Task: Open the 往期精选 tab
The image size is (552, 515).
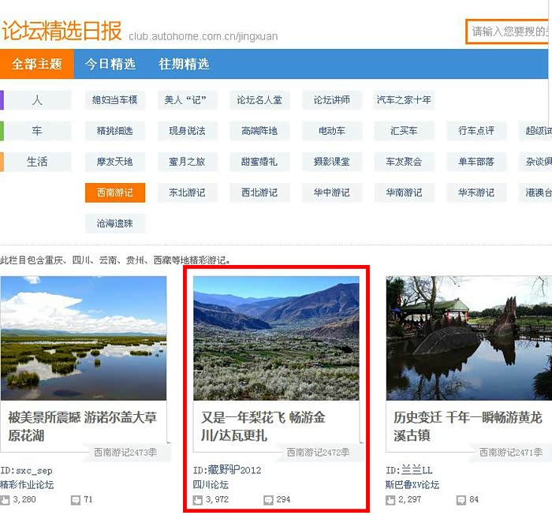Action: [184, 64]
